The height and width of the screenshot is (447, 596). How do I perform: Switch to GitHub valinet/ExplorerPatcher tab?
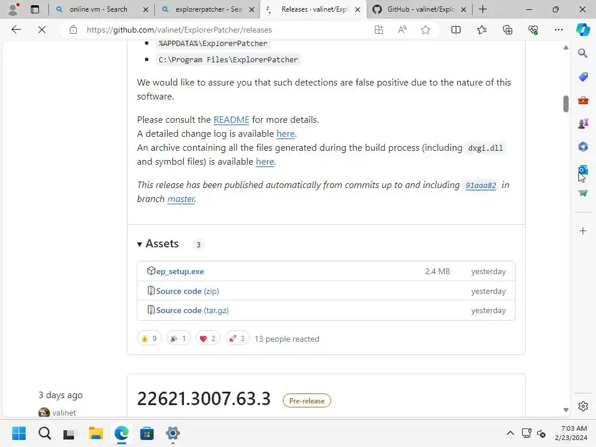(x=420, y=9)
